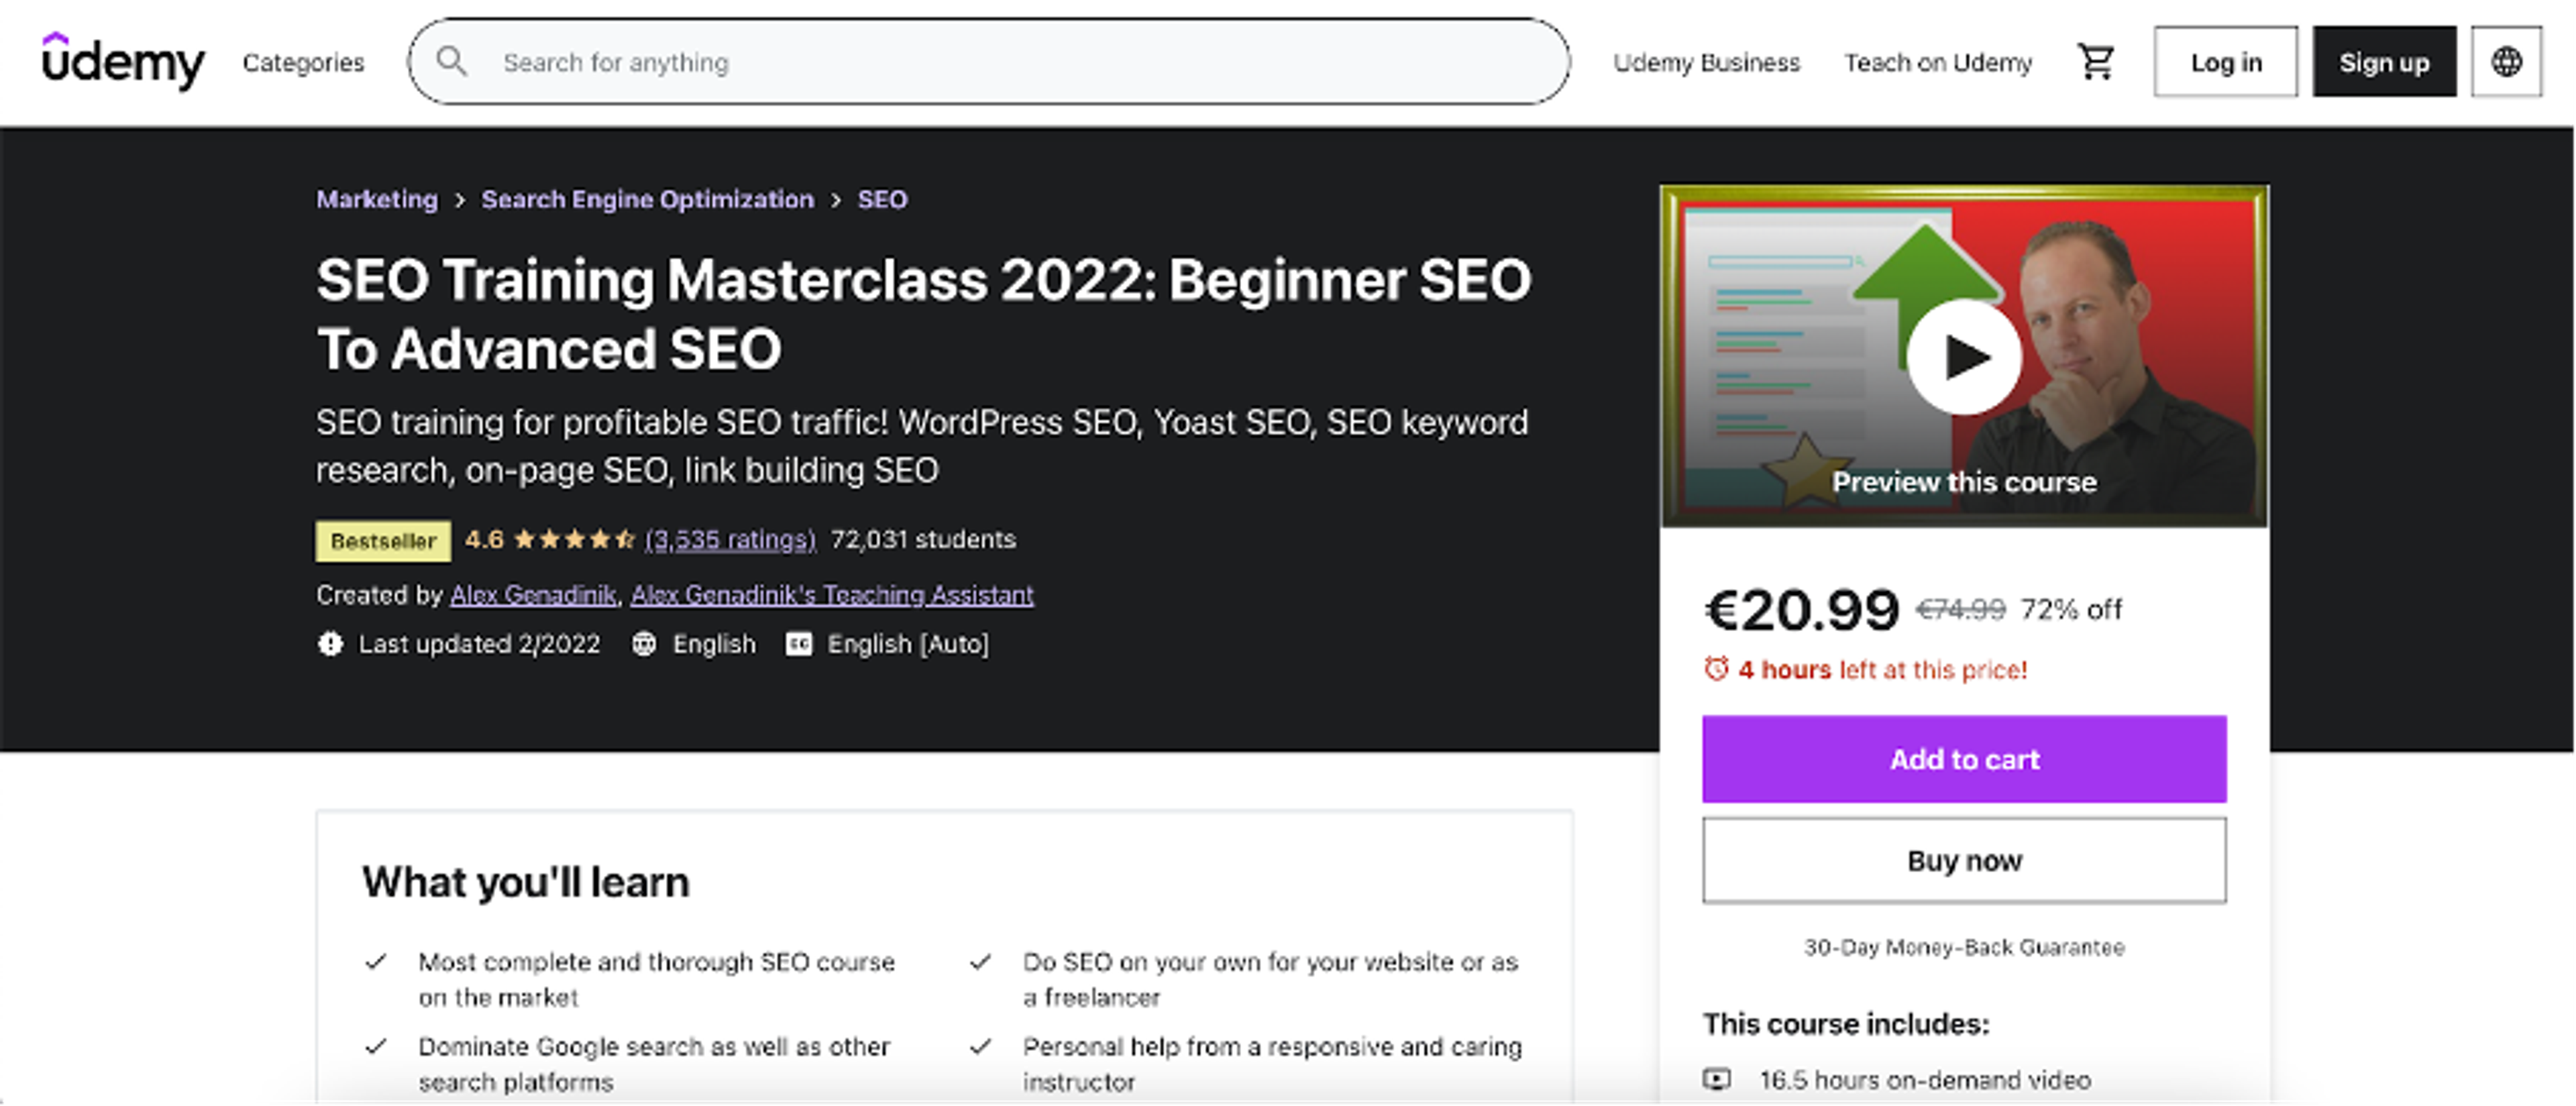The width and height of the screenshot is (2576, 1106).
Task: Open the Categories menu
Action: pos(303,61)
